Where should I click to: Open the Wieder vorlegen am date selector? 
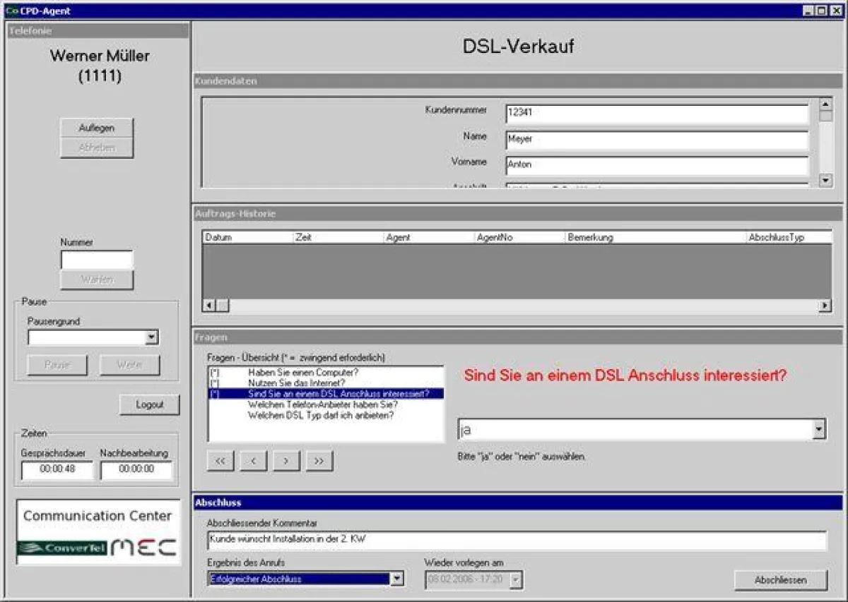coord(515,579)
